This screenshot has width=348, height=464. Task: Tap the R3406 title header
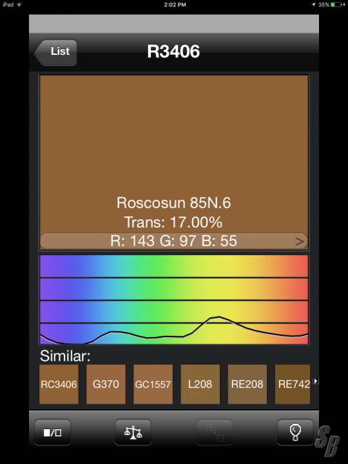[173, 52]
